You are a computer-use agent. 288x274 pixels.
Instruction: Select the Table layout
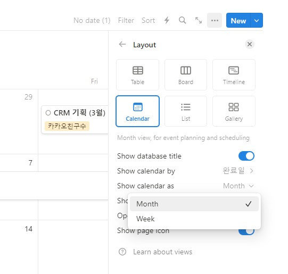tap(137, 74)
